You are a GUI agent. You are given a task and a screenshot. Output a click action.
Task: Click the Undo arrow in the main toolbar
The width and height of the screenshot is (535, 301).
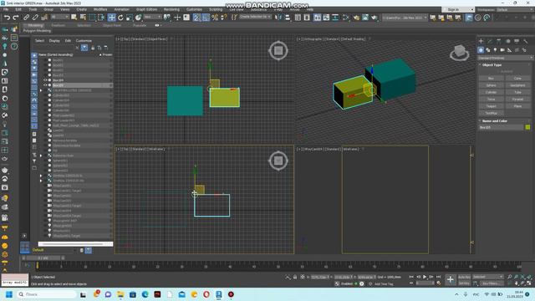[x=7, y=18]
